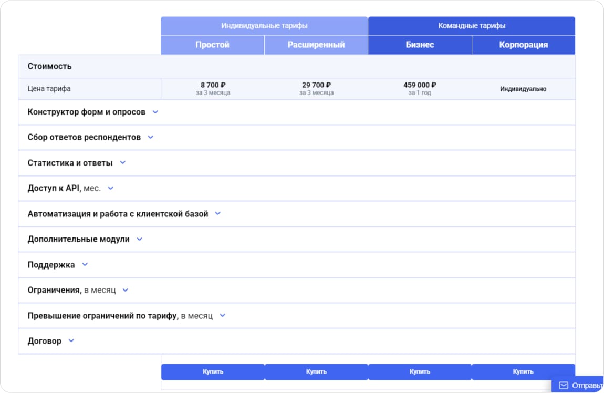Click the Простой plan column header
Screen dimensions: 604x393
click(212, 45)
